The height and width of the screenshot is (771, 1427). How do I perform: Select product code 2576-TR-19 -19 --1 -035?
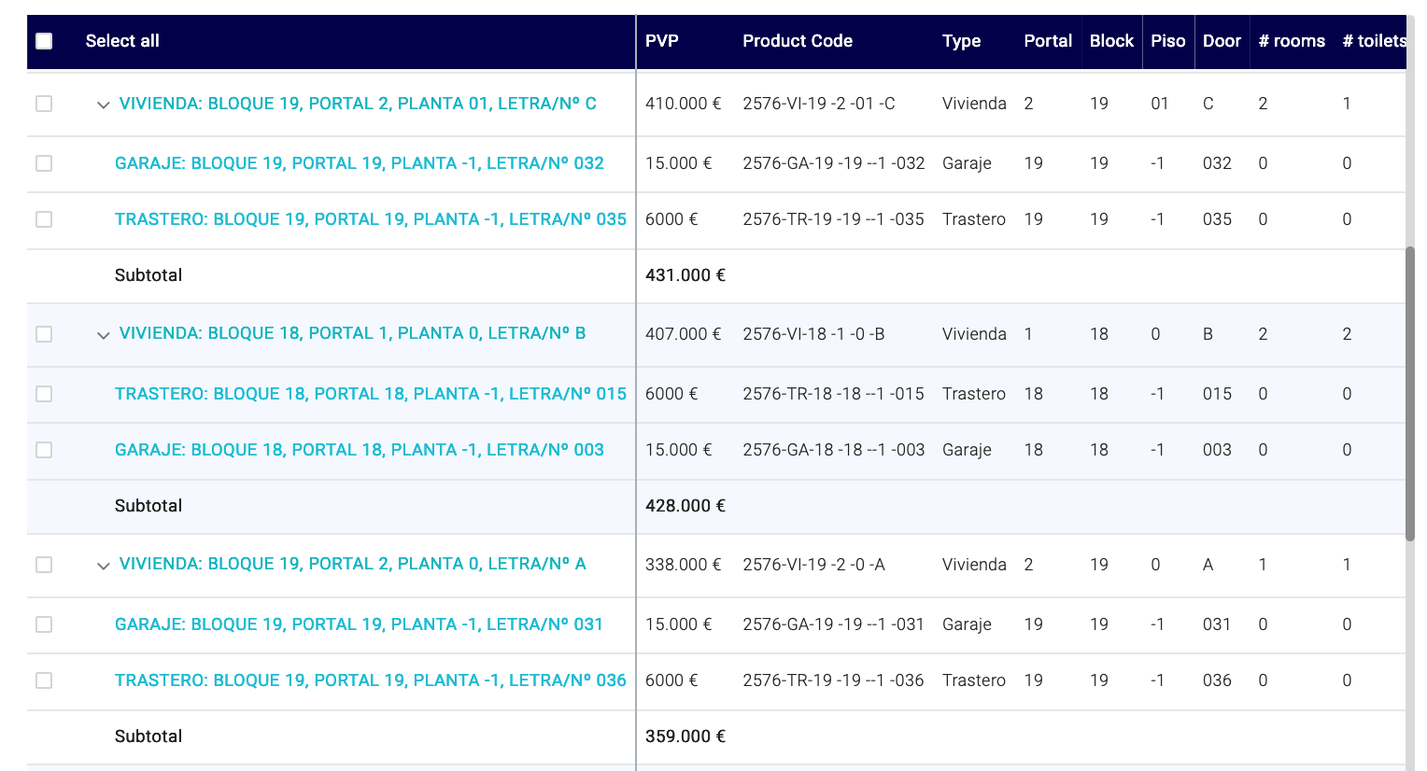point(833,219)
